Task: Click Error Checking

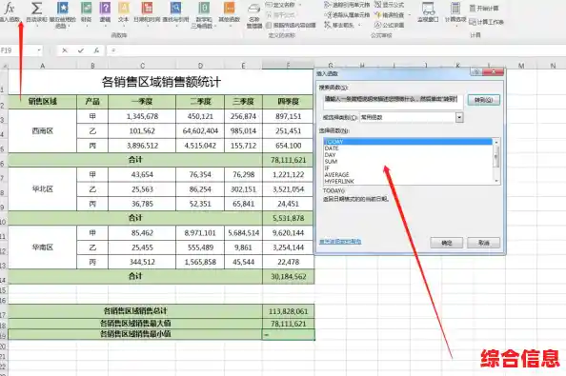Action: pos(389,15)
